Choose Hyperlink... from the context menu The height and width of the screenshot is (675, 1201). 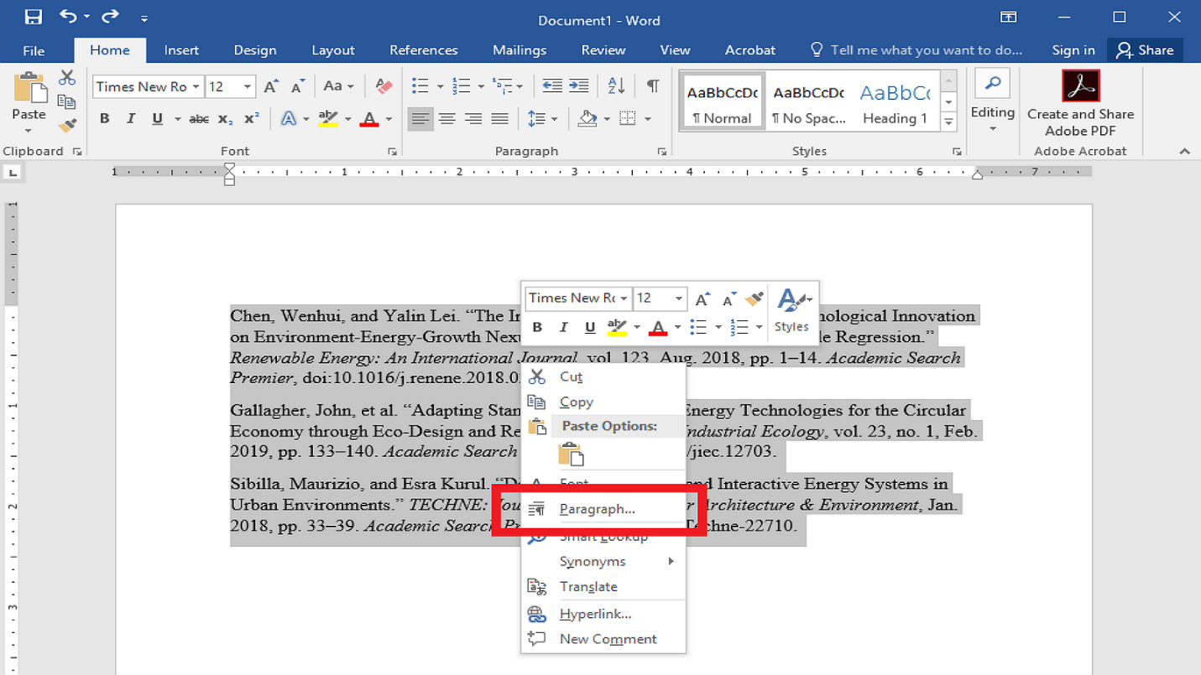click(x=603, y=614)
